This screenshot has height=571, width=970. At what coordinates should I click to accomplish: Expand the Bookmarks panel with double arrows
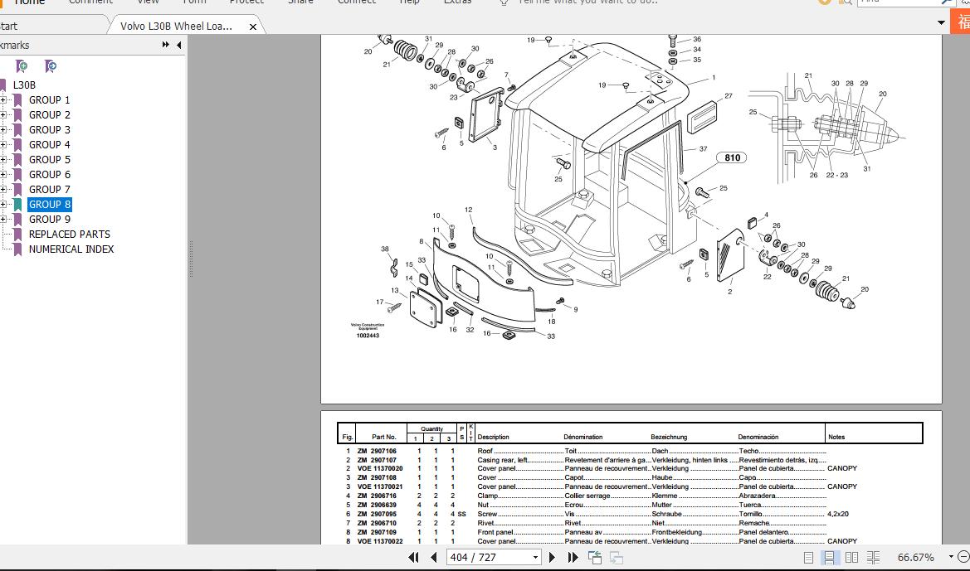pyautogui.click(x=166, y=45)
